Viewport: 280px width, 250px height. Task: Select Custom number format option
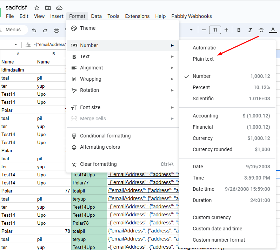coord(219,240)
